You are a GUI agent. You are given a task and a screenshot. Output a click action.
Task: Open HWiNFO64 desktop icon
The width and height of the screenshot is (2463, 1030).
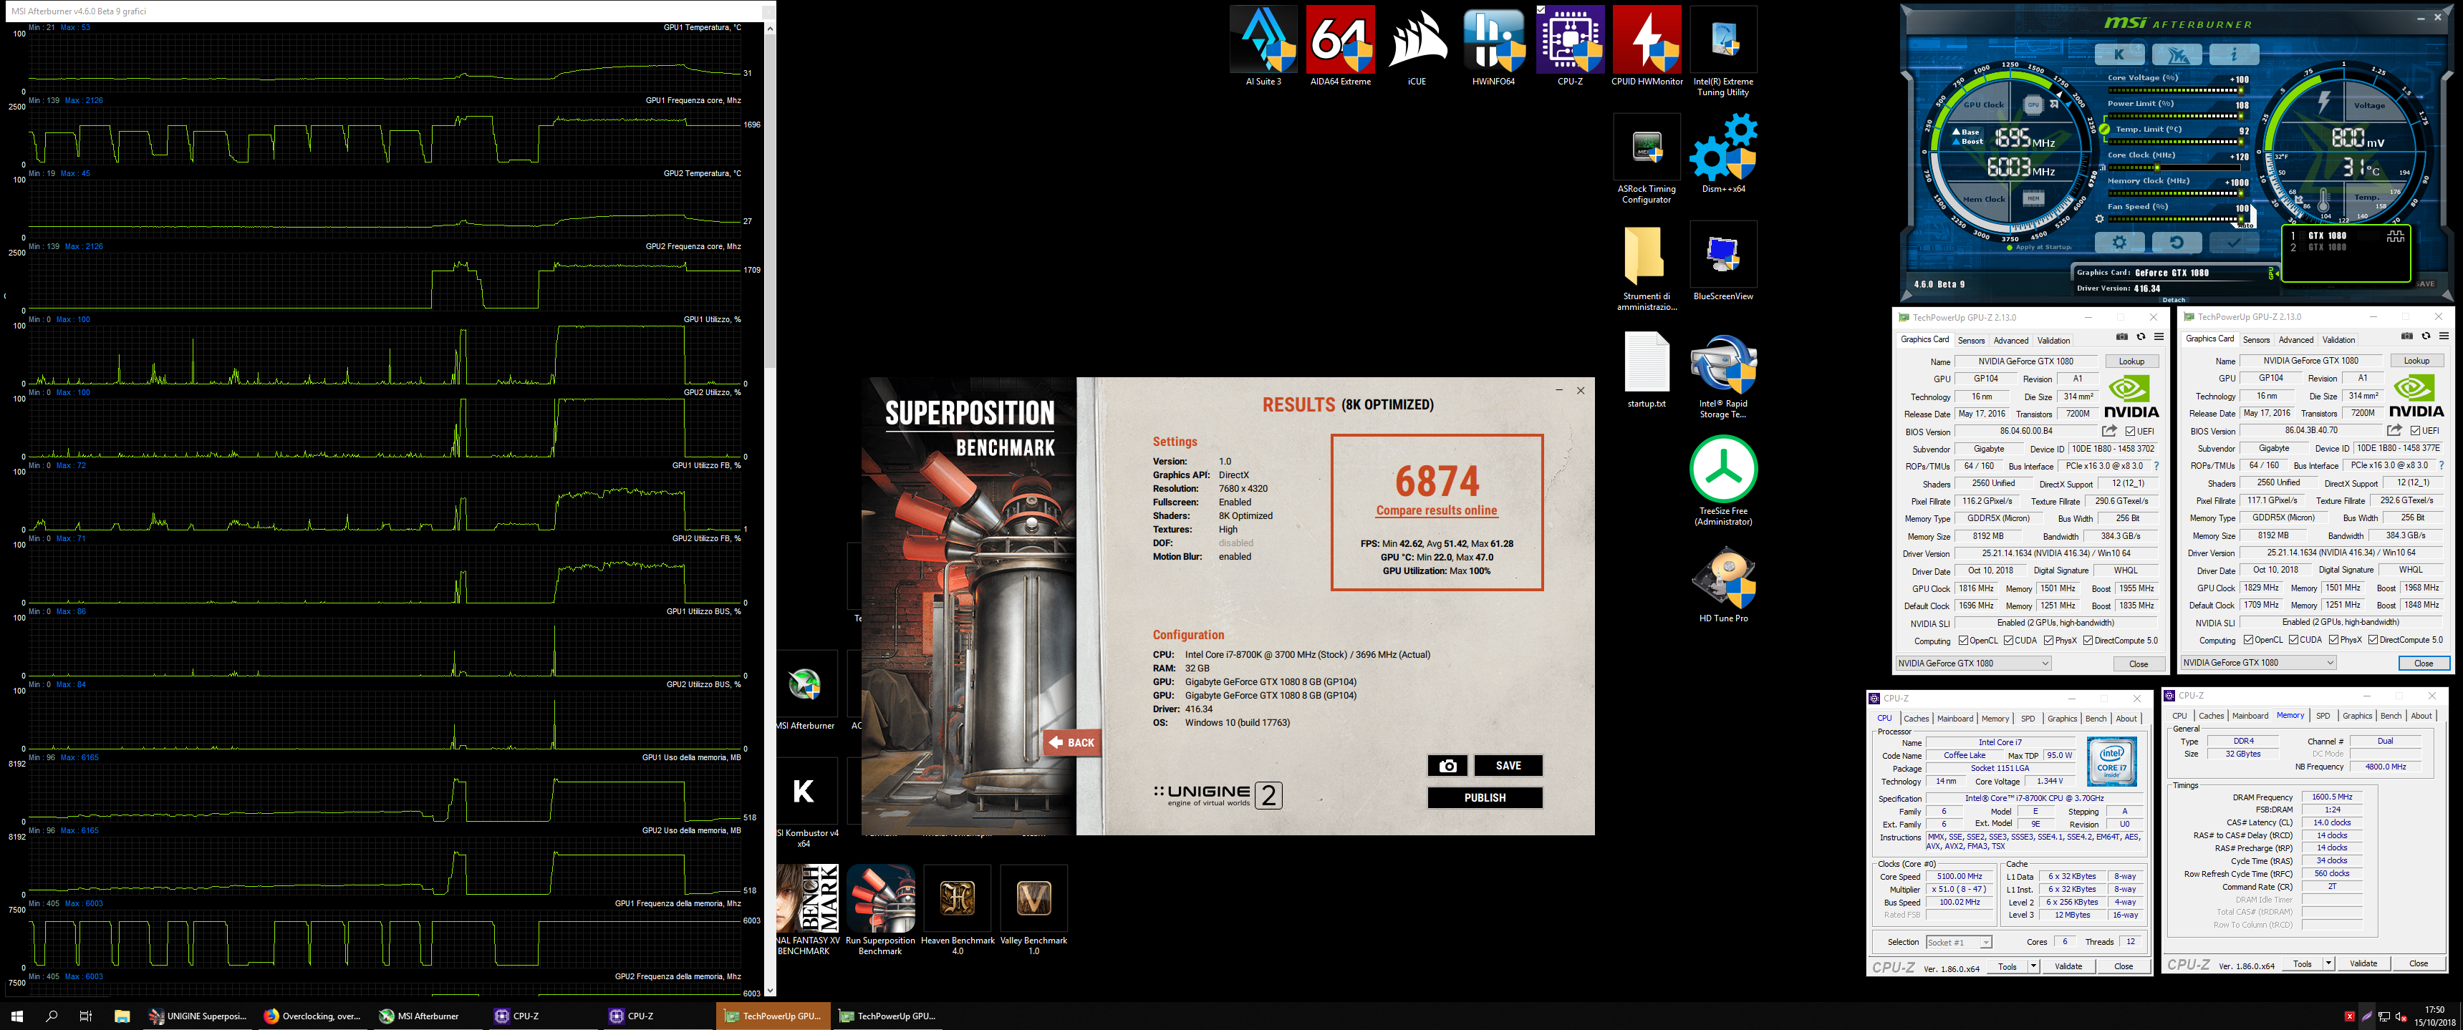(x=1493, y=46)
